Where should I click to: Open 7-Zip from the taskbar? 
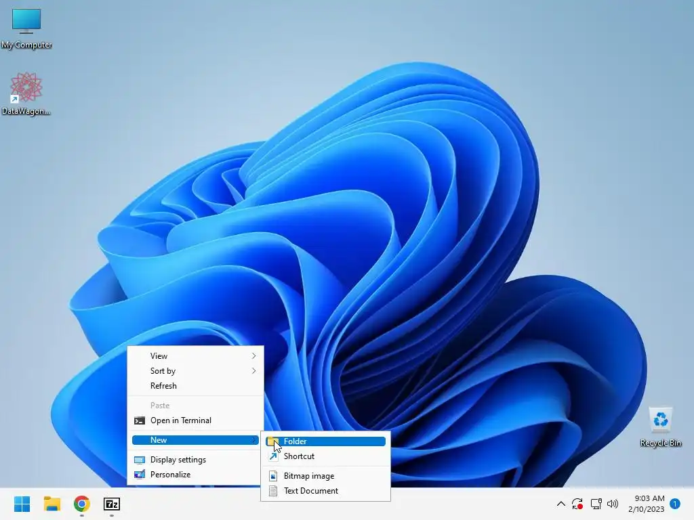(x=112, y=504)
